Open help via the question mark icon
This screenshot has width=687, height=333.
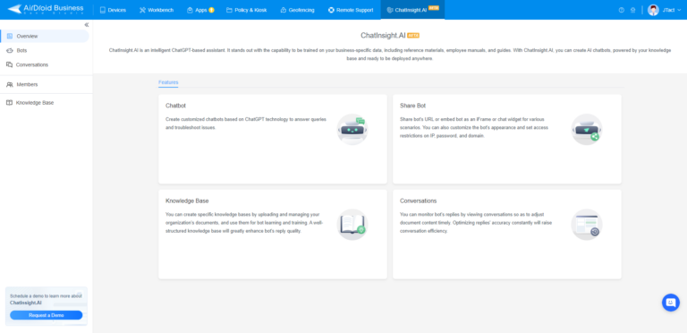tap(622, 10)
